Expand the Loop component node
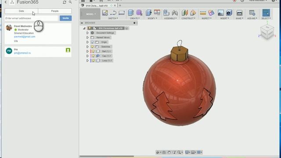The height and width of the screenshot is (158, 281). (87, 61)
